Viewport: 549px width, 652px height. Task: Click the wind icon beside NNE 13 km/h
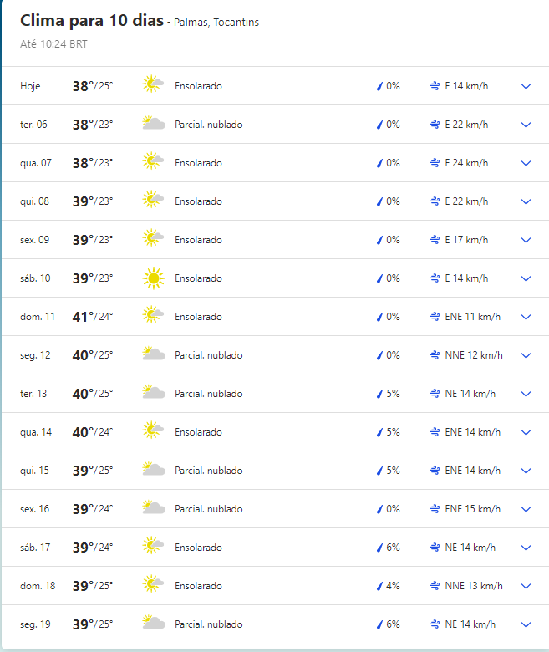coord(435,586)
